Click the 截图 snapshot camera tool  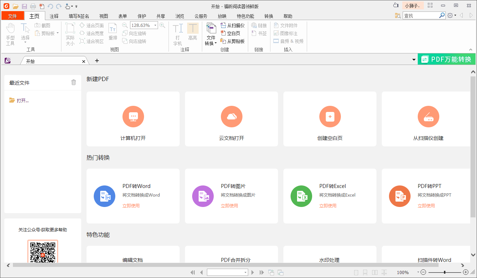[42, 25]
